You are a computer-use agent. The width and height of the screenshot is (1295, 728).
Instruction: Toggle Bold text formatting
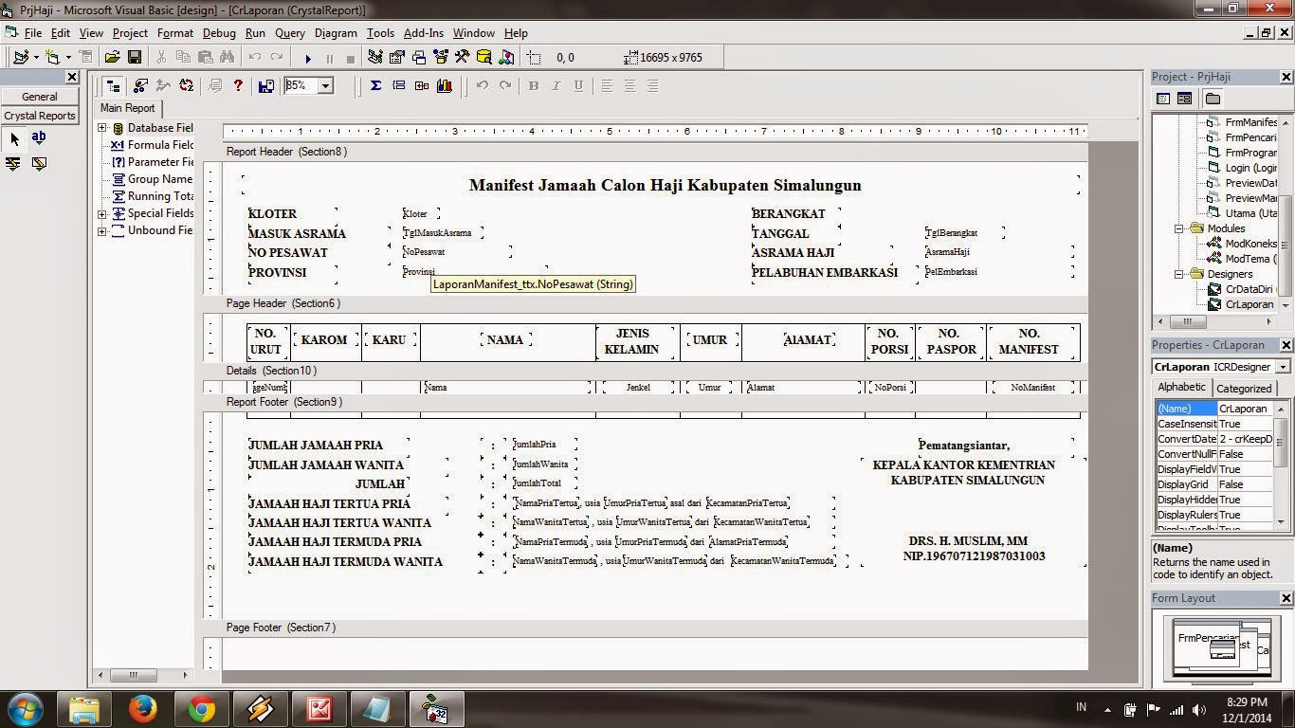(x=534, y=85)
